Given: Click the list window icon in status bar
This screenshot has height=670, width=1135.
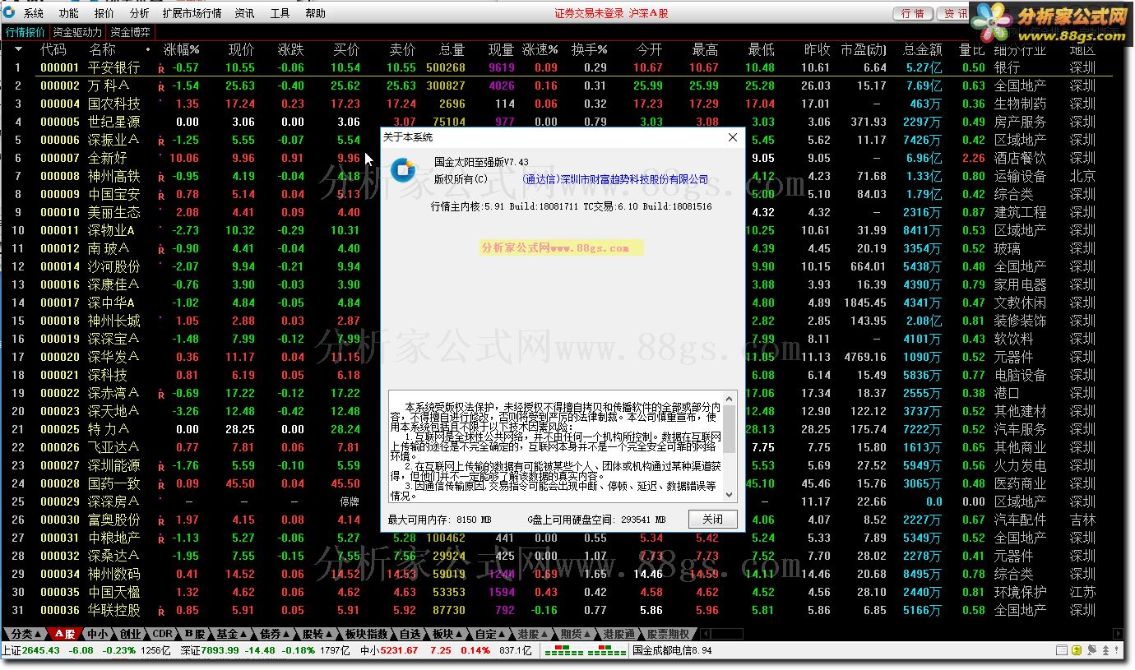Looking at the screenshot, I should tap(1062, 650).
